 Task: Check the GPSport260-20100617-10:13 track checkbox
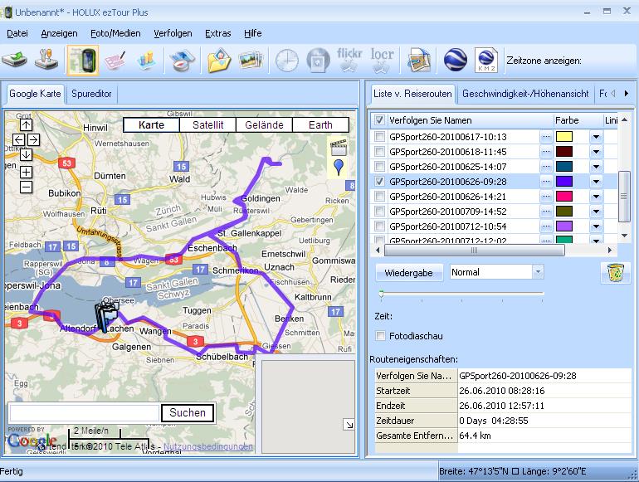tap(379, 137)
